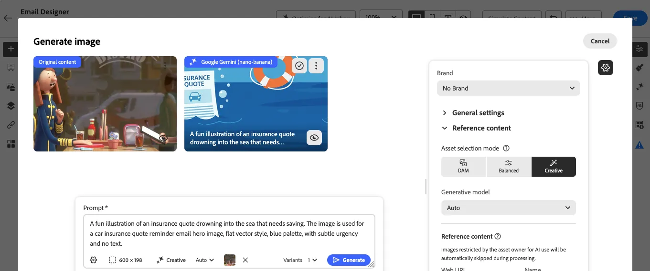The height and width of the screenshot is (271, 650).
Task: Open the media assets icon in left rail
Action: [x=11, y=87]
